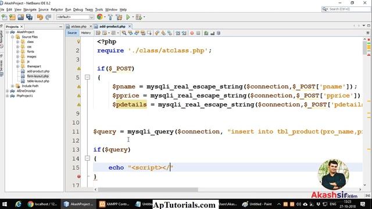This screenshot has height=209, width=372.
Task: Open the Refactor menu
Action: point(57,9)
